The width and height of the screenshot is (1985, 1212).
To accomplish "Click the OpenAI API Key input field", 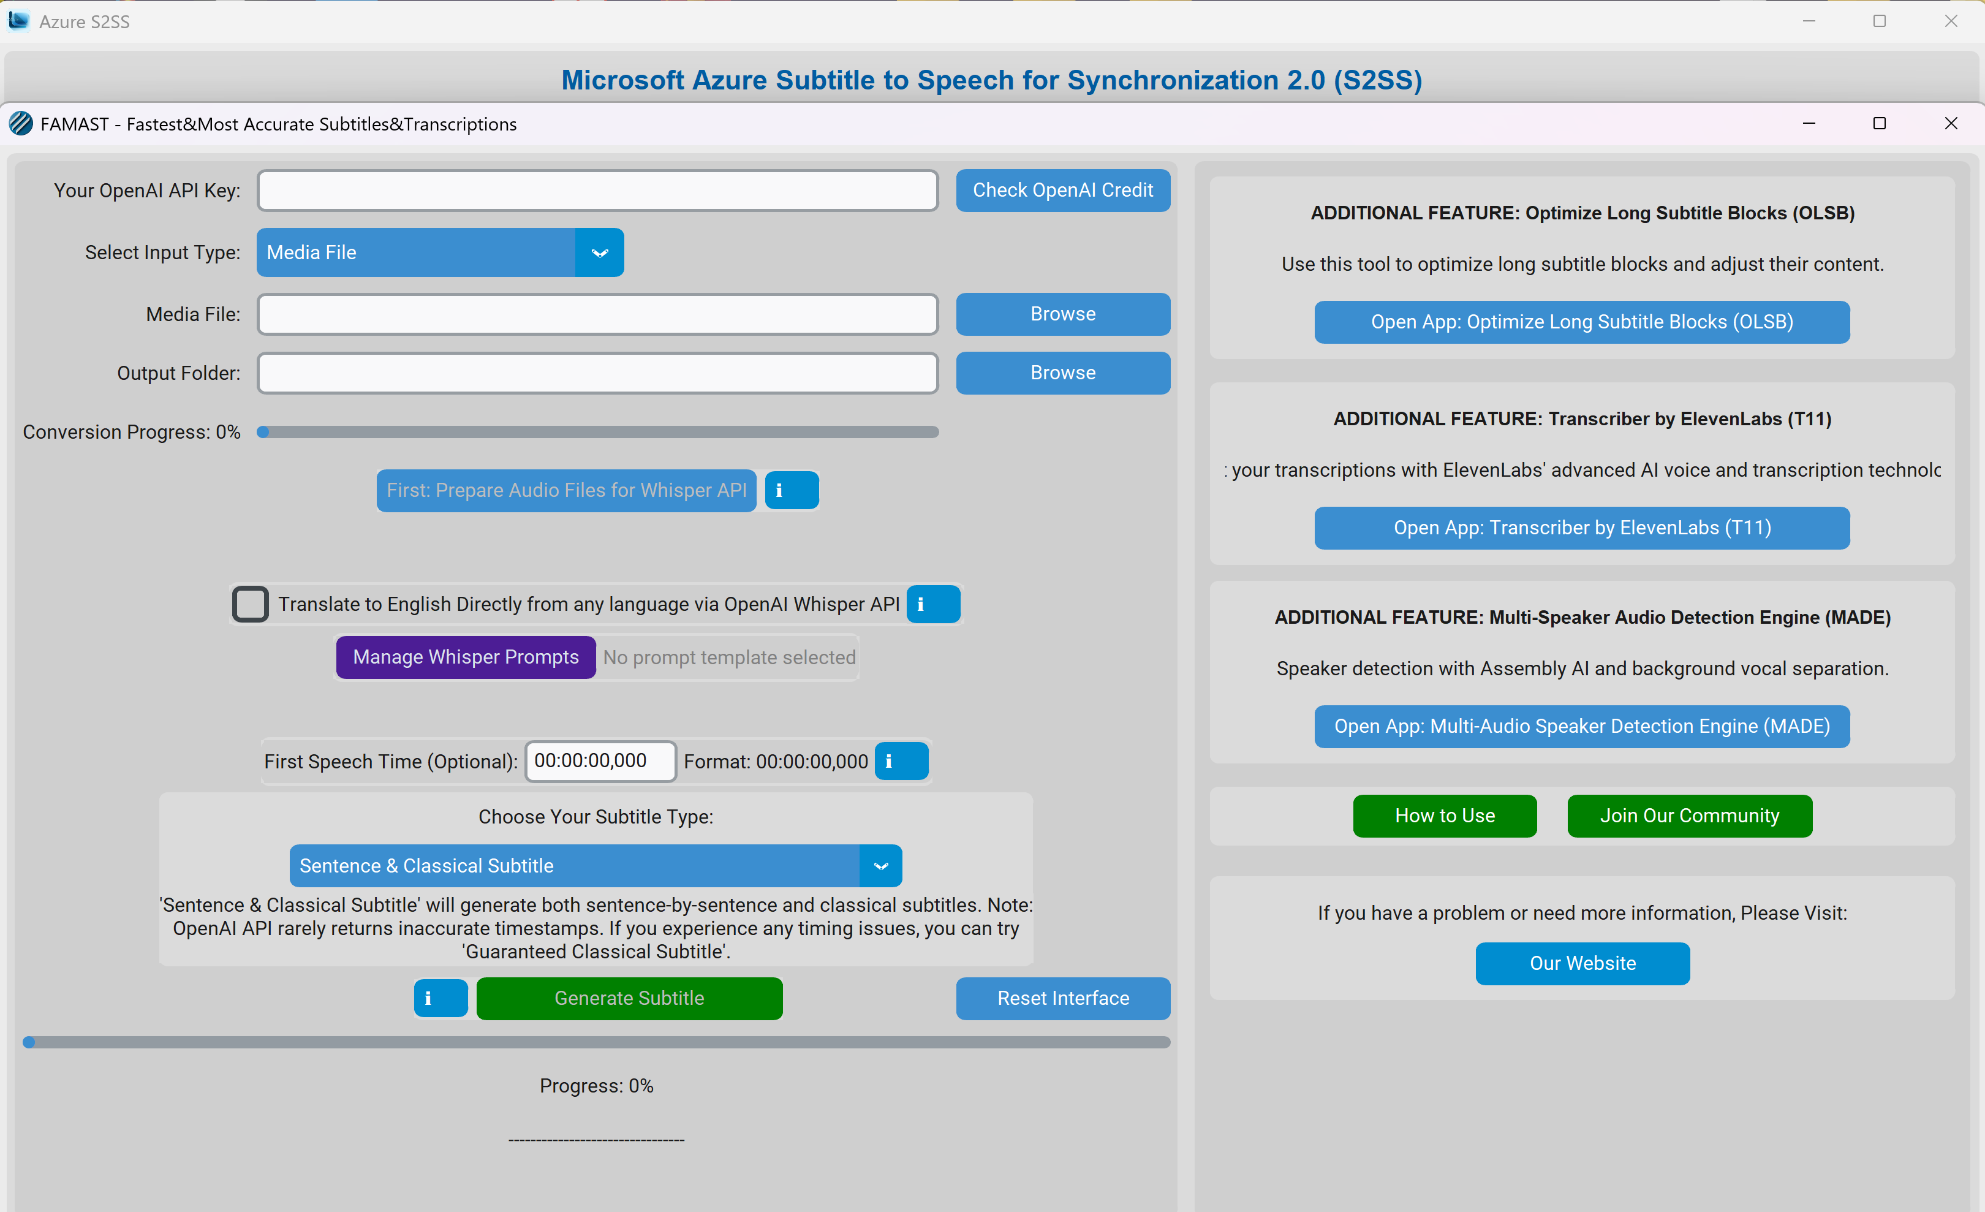I will click(x=597, y=190).
